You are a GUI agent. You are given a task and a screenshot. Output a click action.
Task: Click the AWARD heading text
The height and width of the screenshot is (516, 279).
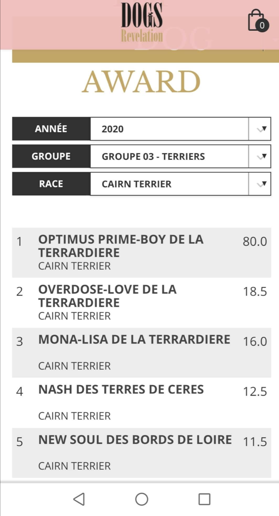141,82
